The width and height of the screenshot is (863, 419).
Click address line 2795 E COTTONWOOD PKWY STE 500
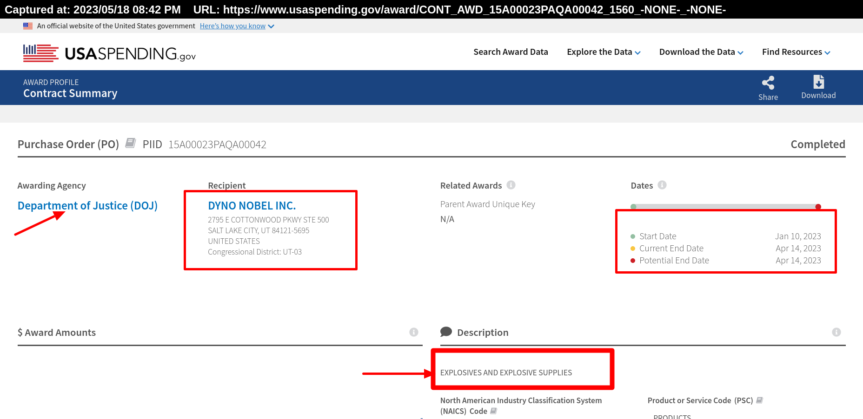[268, 220]
